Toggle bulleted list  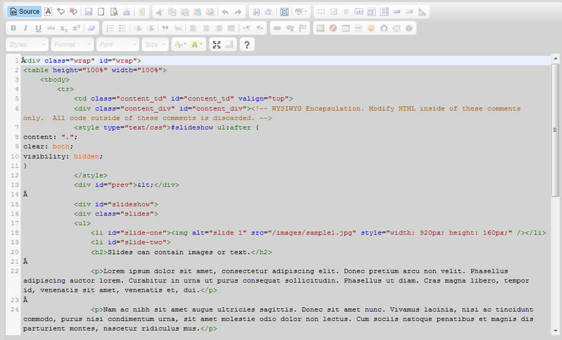coord(122,28)
